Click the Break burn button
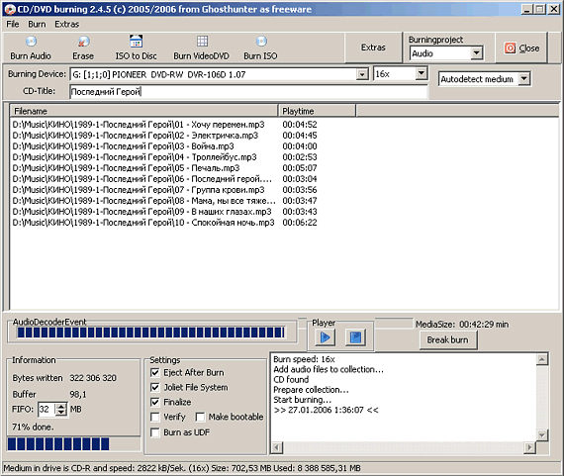 pyautogui.click(x=448, y=340)
